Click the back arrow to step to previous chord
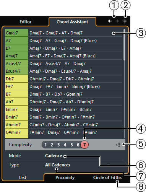Screen dimensions: 146x192 coord(110,21)
